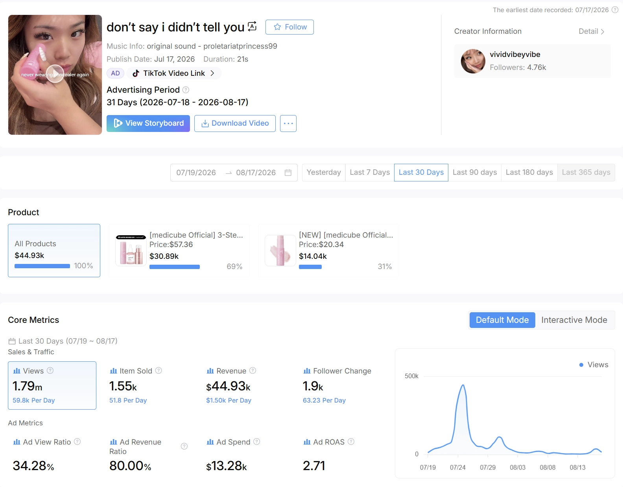Open View Storyboard

coord(148,123)
